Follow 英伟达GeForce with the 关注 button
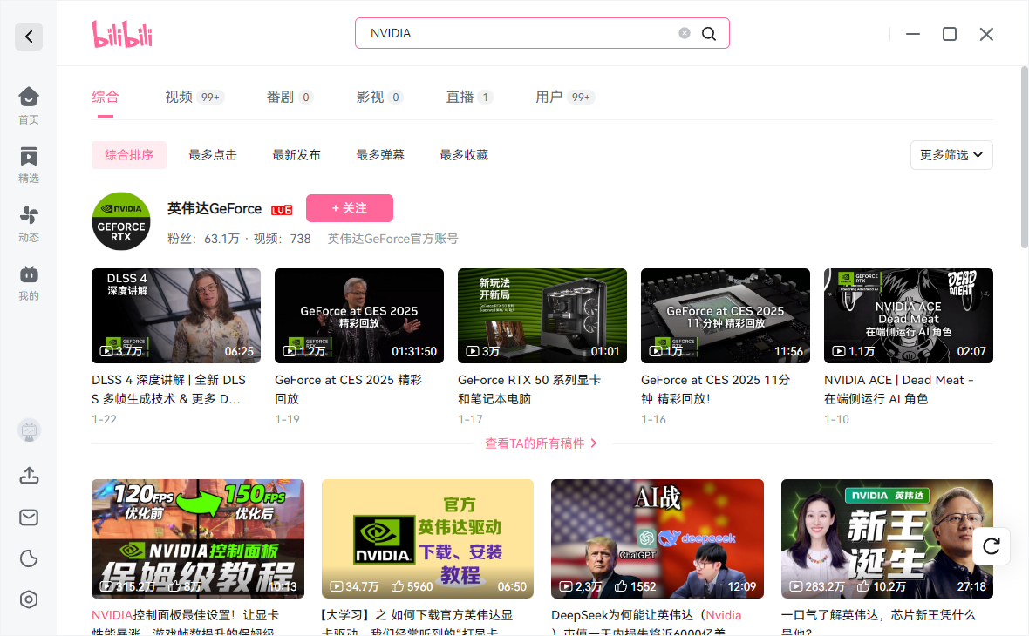This screenshot has width=1029, height=636. click(x=349, y=208)
